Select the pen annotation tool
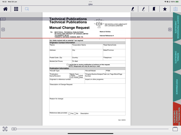The image size is (181, 135). click(x=133, y=9)
